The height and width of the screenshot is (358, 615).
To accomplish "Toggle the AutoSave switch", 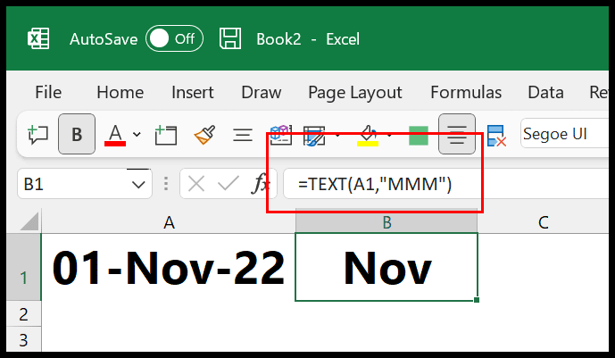I will pyautogui.click(x=174, y=38).
